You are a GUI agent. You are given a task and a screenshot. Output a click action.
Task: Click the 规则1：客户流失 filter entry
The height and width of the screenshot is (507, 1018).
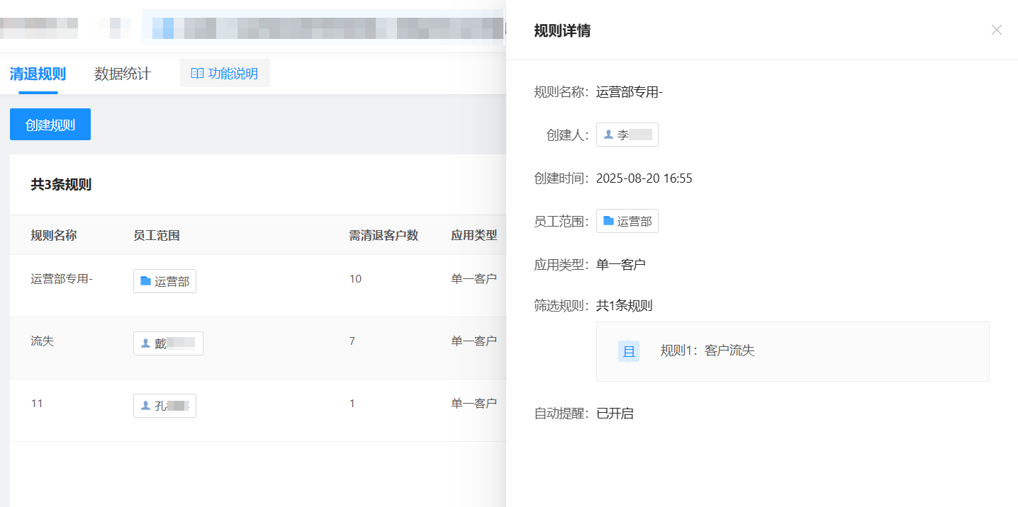tap(707, 351)
